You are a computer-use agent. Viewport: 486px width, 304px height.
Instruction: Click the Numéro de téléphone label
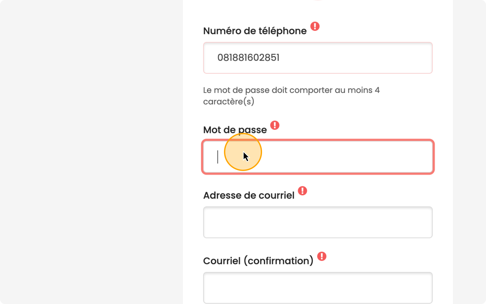255,31
